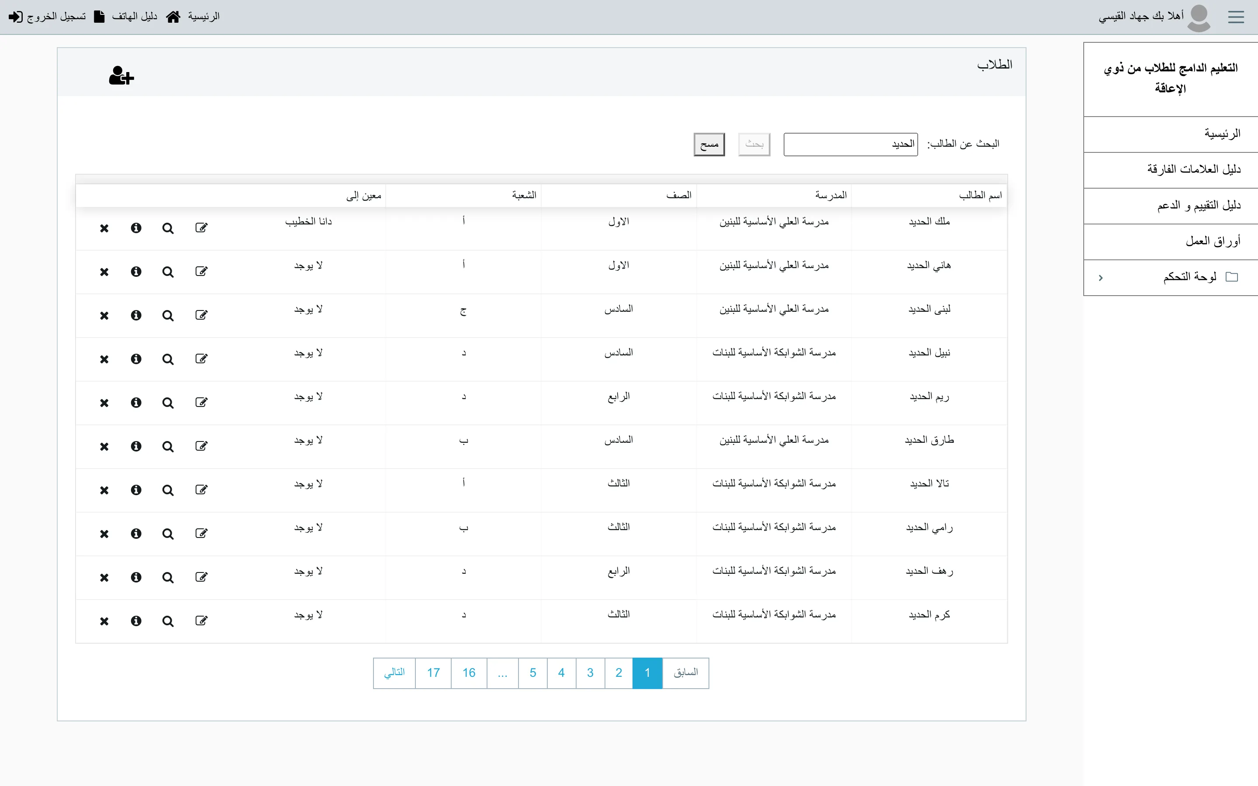Click the document icon next to دليل الهاتف

(x=99, y=17)
